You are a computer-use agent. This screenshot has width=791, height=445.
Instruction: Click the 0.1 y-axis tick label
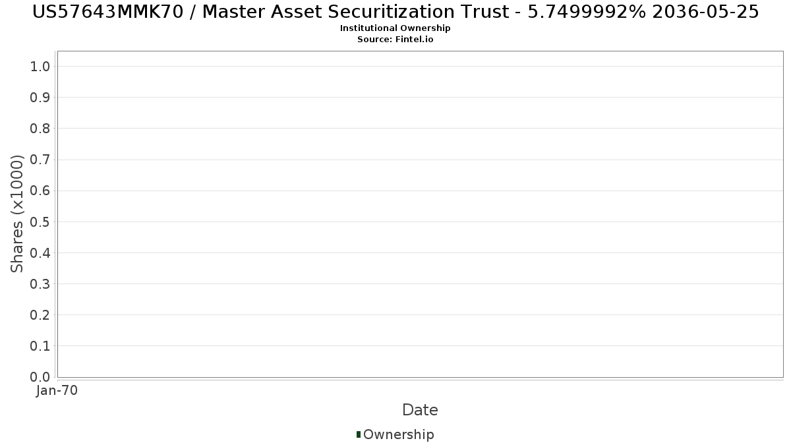point(40,346)
